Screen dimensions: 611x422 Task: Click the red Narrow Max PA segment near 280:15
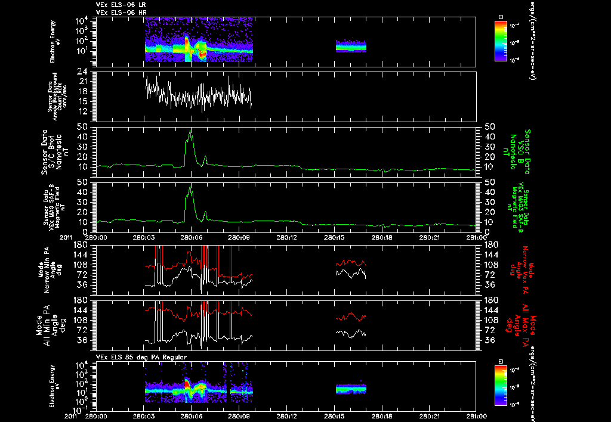click(x=351, y=263)
